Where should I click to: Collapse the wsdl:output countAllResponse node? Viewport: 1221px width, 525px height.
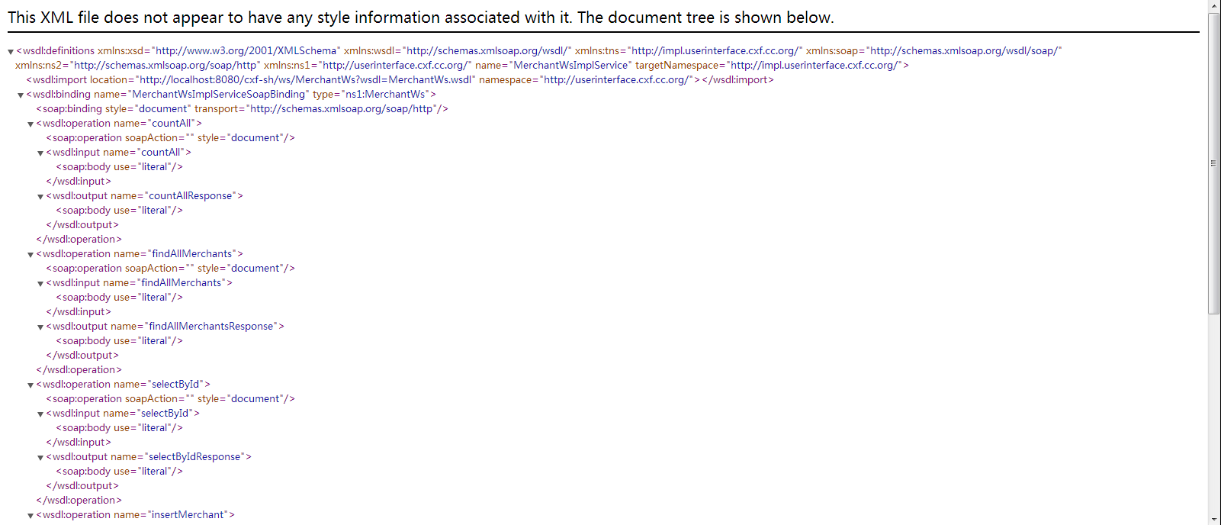tap(40, 197)
